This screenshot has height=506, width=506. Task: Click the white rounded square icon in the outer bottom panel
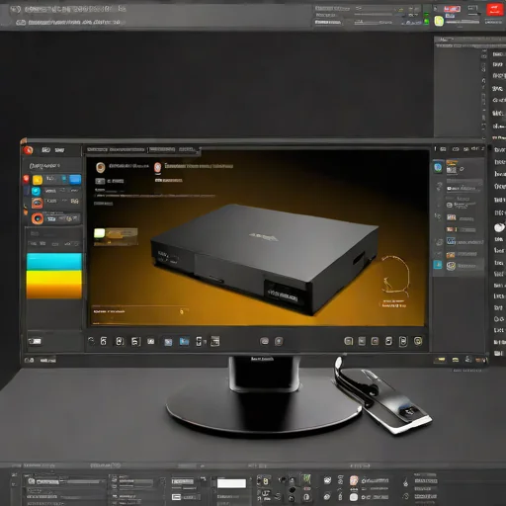point(354,497)
